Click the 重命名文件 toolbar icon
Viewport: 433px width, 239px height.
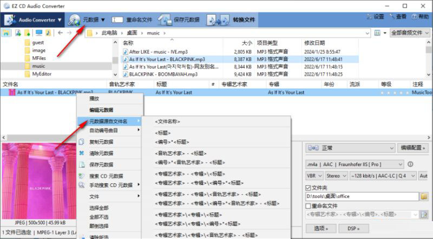tap(117, 20)
